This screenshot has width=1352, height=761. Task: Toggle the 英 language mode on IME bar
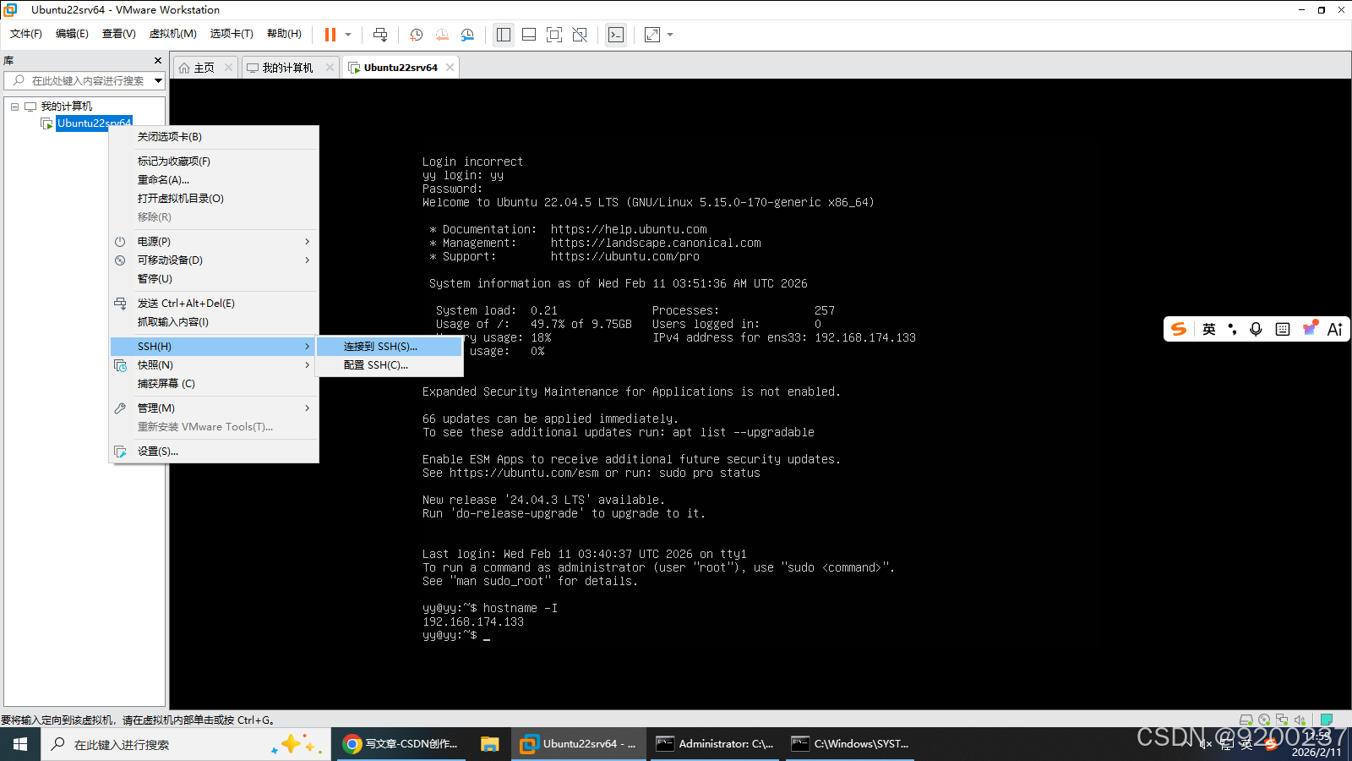(1209, 329)
